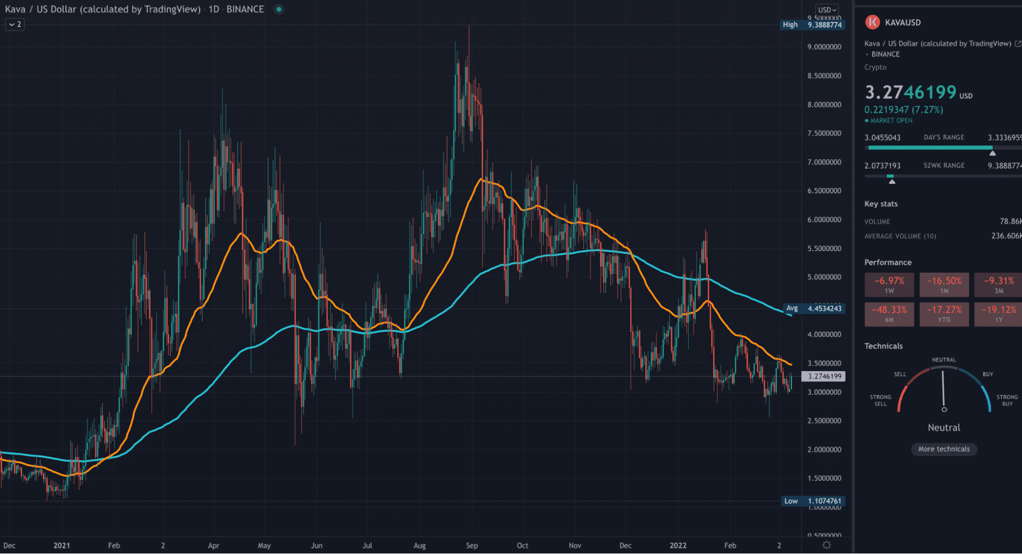The height and width of the screenshot is (554, 1022).
Task: Click the High 9.3888774 price label
Action: [812, 25]
